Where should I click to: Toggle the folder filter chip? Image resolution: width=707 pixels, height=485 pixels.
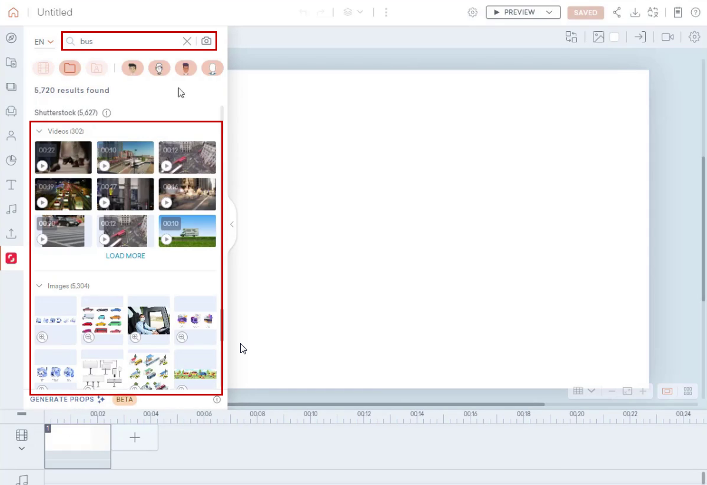point(70,68)
